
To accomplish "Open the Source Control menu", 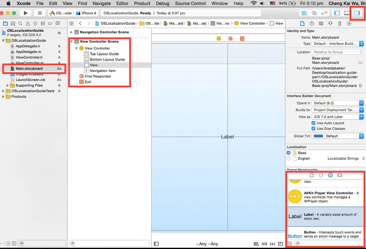I will click(190, 3).
